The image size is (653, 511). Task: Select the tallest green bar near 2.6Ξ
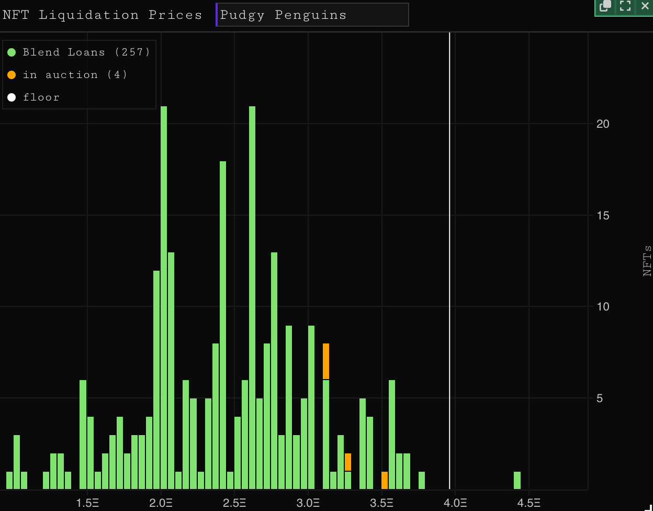tap(252, 298)
